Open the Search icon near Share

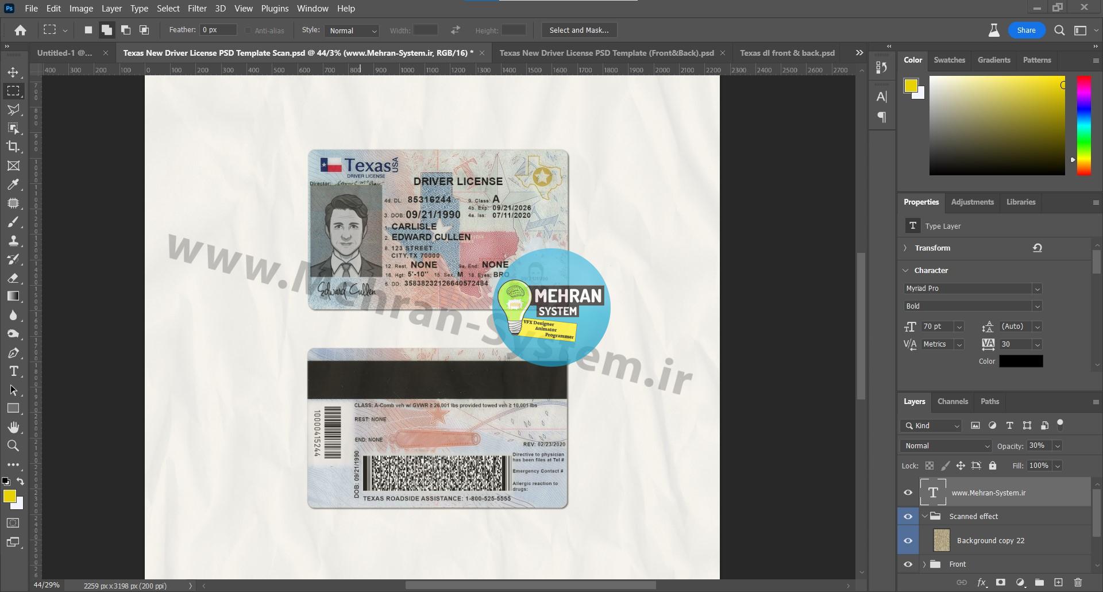[x=1060, y=30]
